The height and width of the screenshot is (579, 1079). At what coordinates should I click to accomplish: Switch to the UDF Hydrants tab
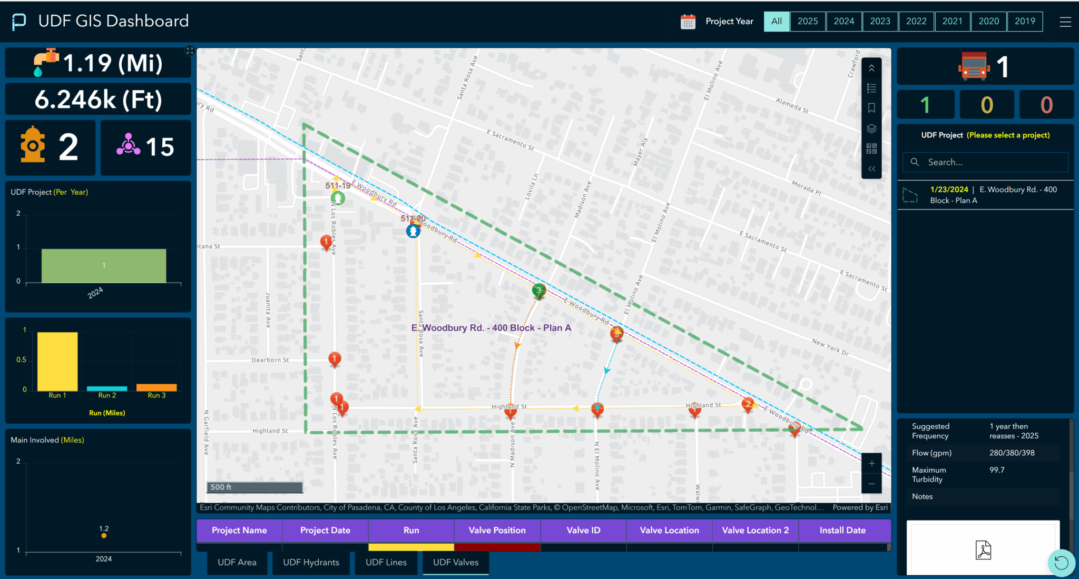click(x=311, y=562)
